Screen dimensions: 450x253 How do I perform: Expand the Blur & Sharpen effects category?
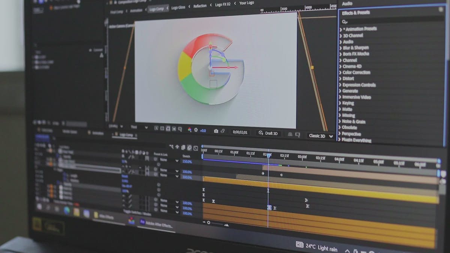click(x=355, y=48)
